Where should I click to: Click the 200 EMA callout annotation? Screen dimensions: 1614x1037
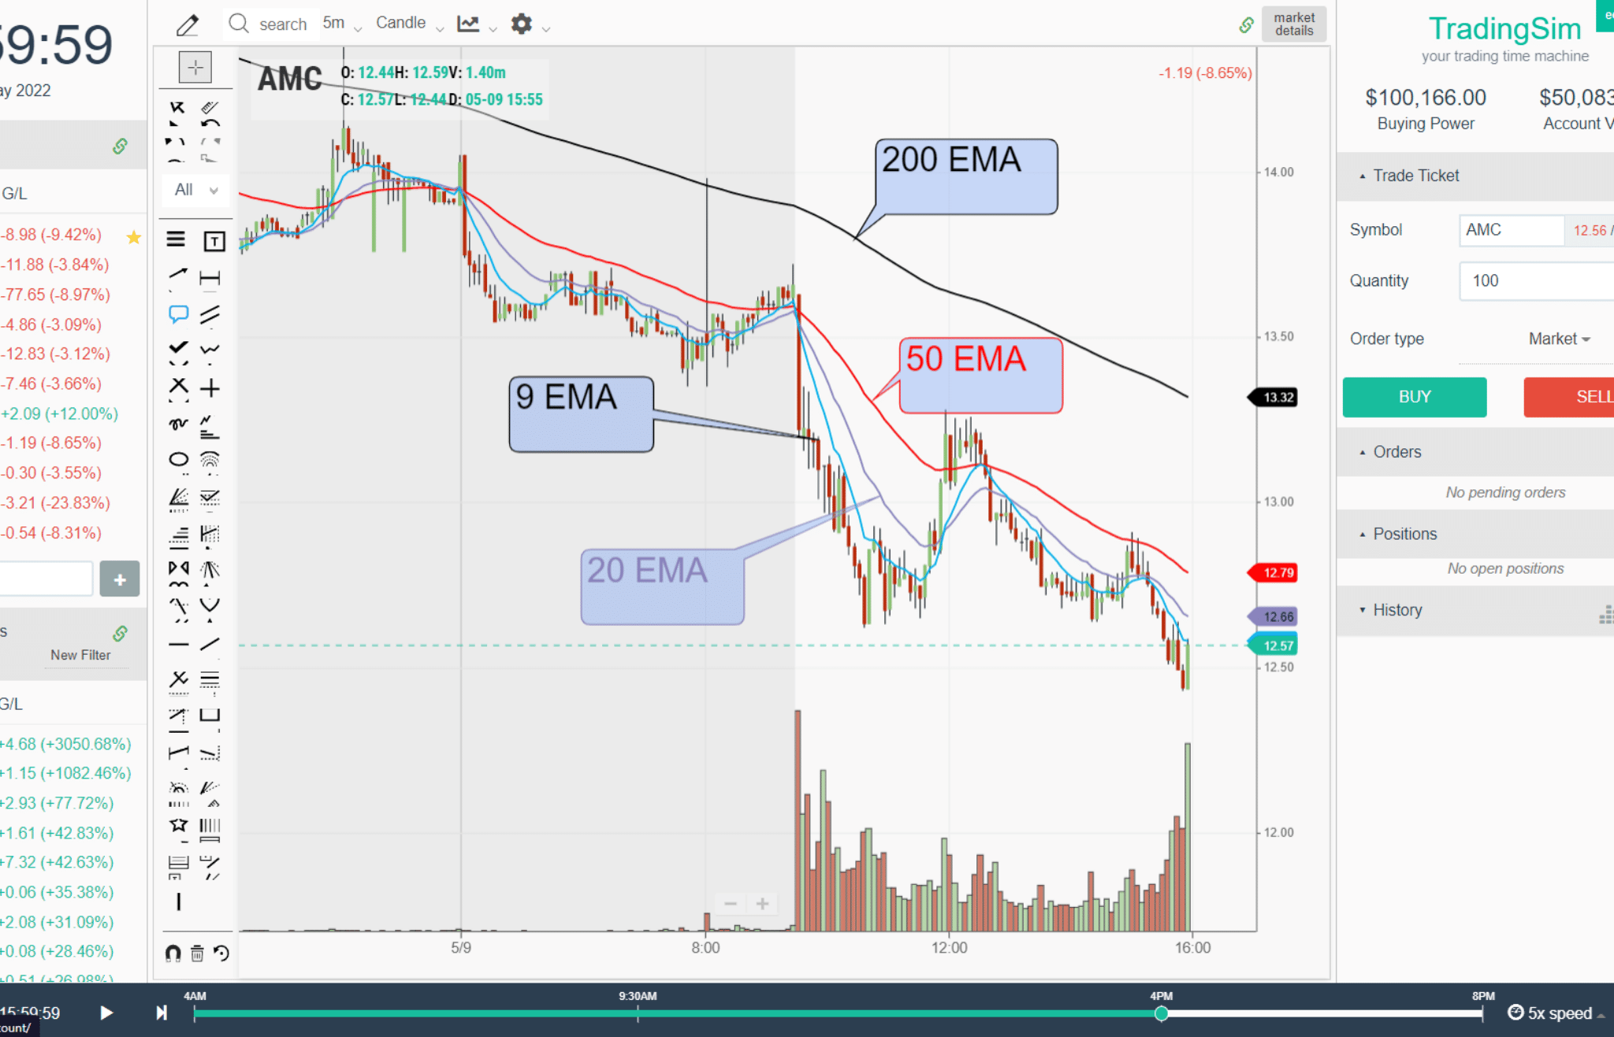coord(966,177)
